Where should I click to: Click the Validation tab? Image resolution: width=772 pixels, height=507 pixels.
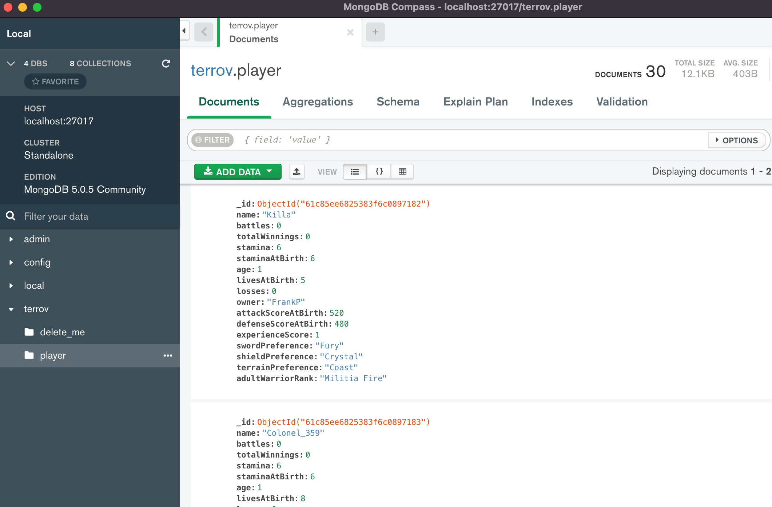click(x=622, y=102)
